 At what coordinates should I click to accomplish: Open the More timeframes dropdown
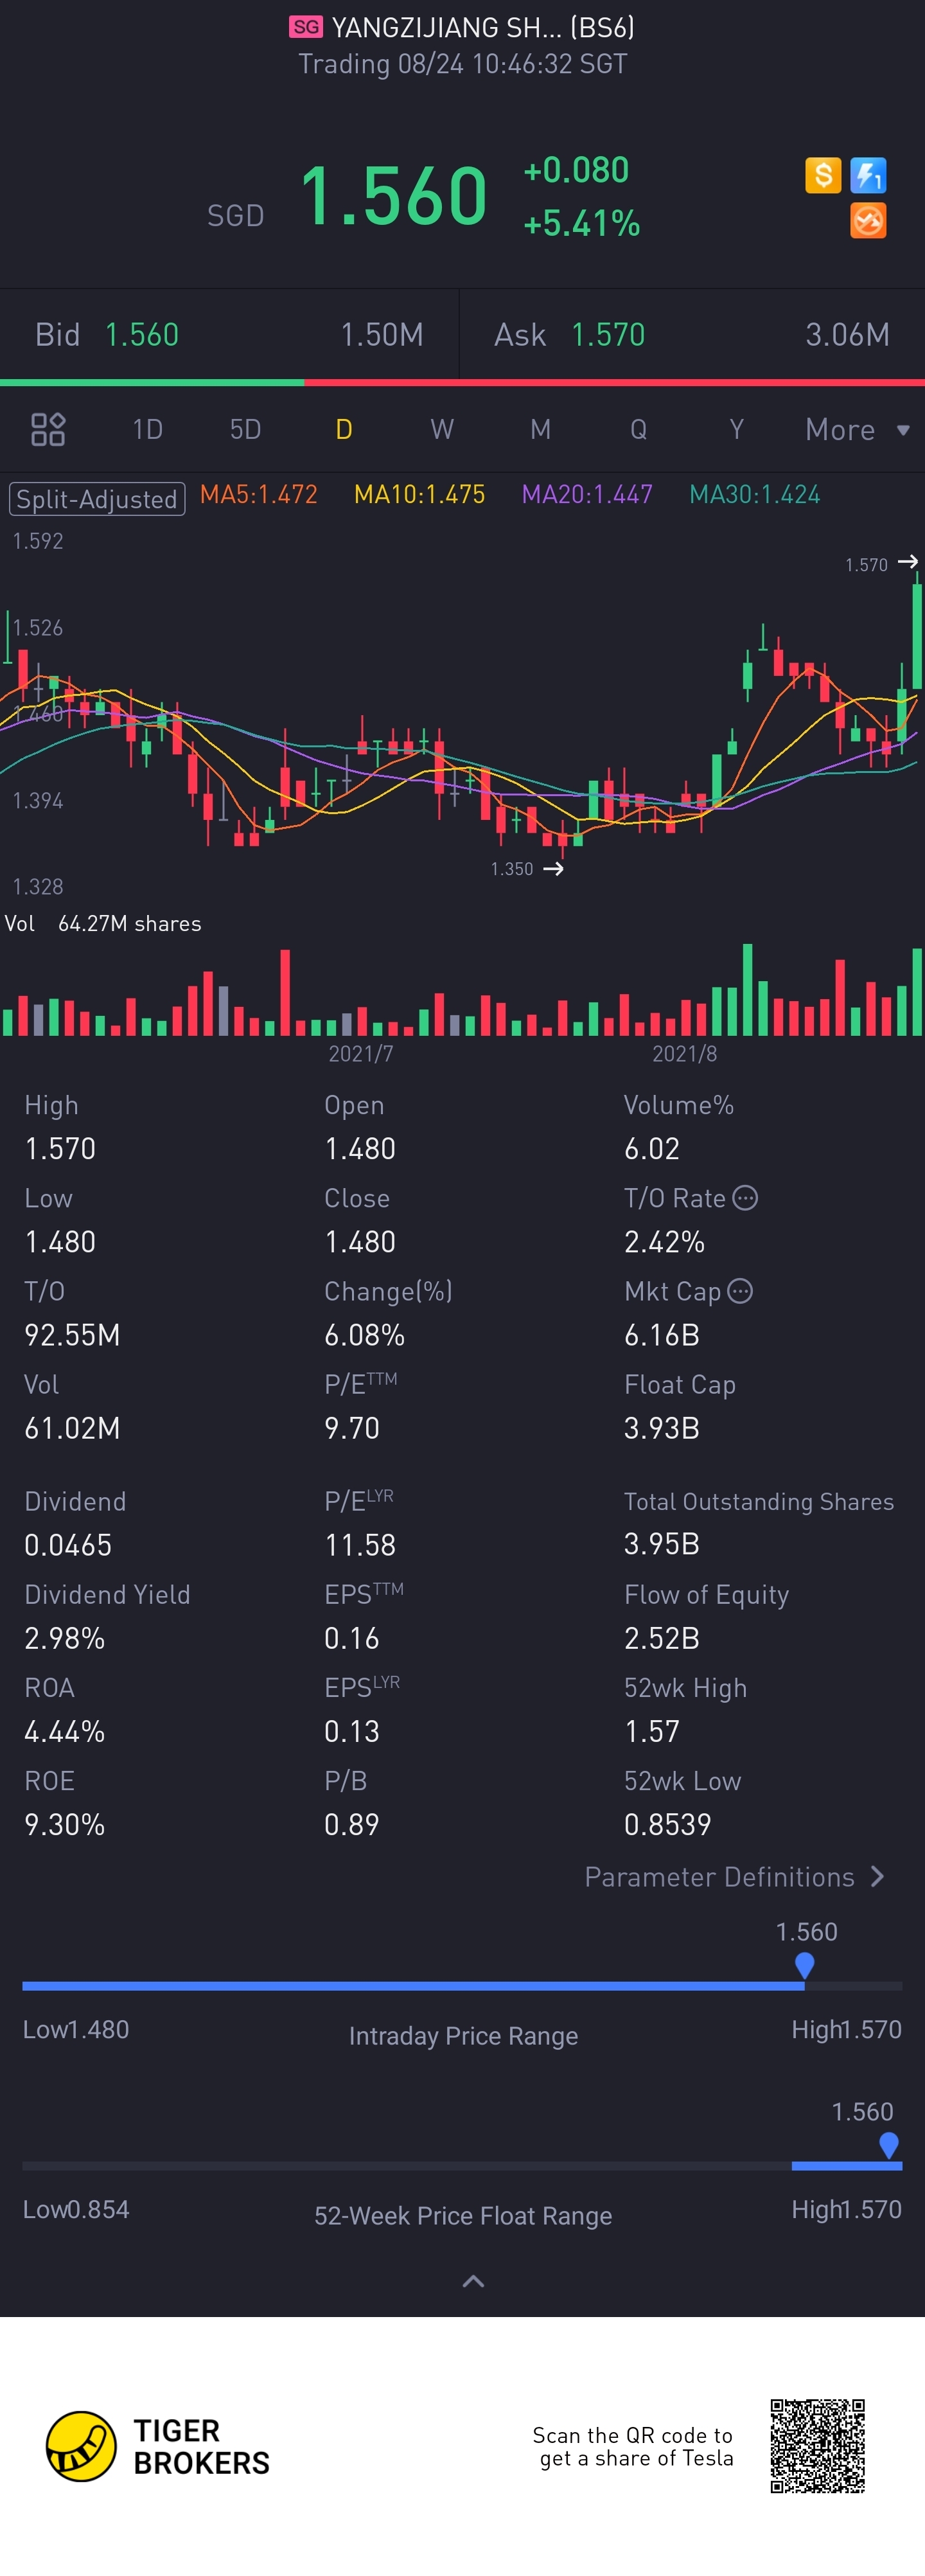tap(857, 429)
